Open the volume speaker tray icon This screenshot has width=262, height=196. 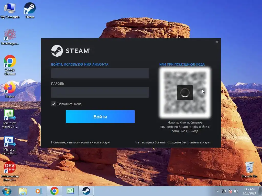click(236, 191)
